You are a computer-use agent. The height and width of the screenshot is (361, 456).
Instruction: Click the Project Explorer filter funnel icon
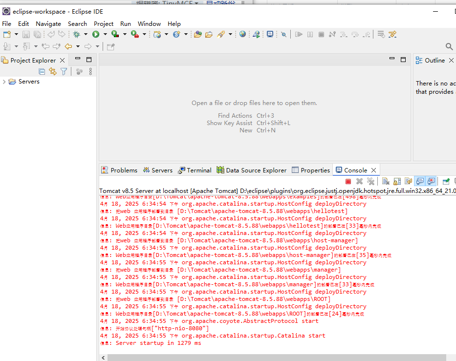click(x=64, y=71)
